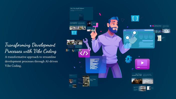Click the subtitle starting 'A transformative approach to streamline'
Image resolution: width=176 pixels, height=99 pixels.
(31, 61)
